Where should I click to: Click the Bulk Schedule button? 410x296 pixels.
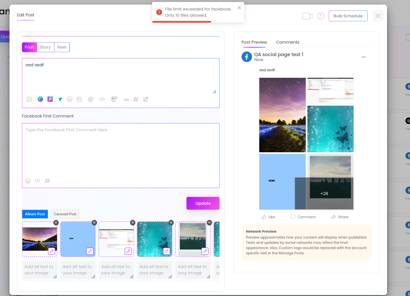(348, 16)
